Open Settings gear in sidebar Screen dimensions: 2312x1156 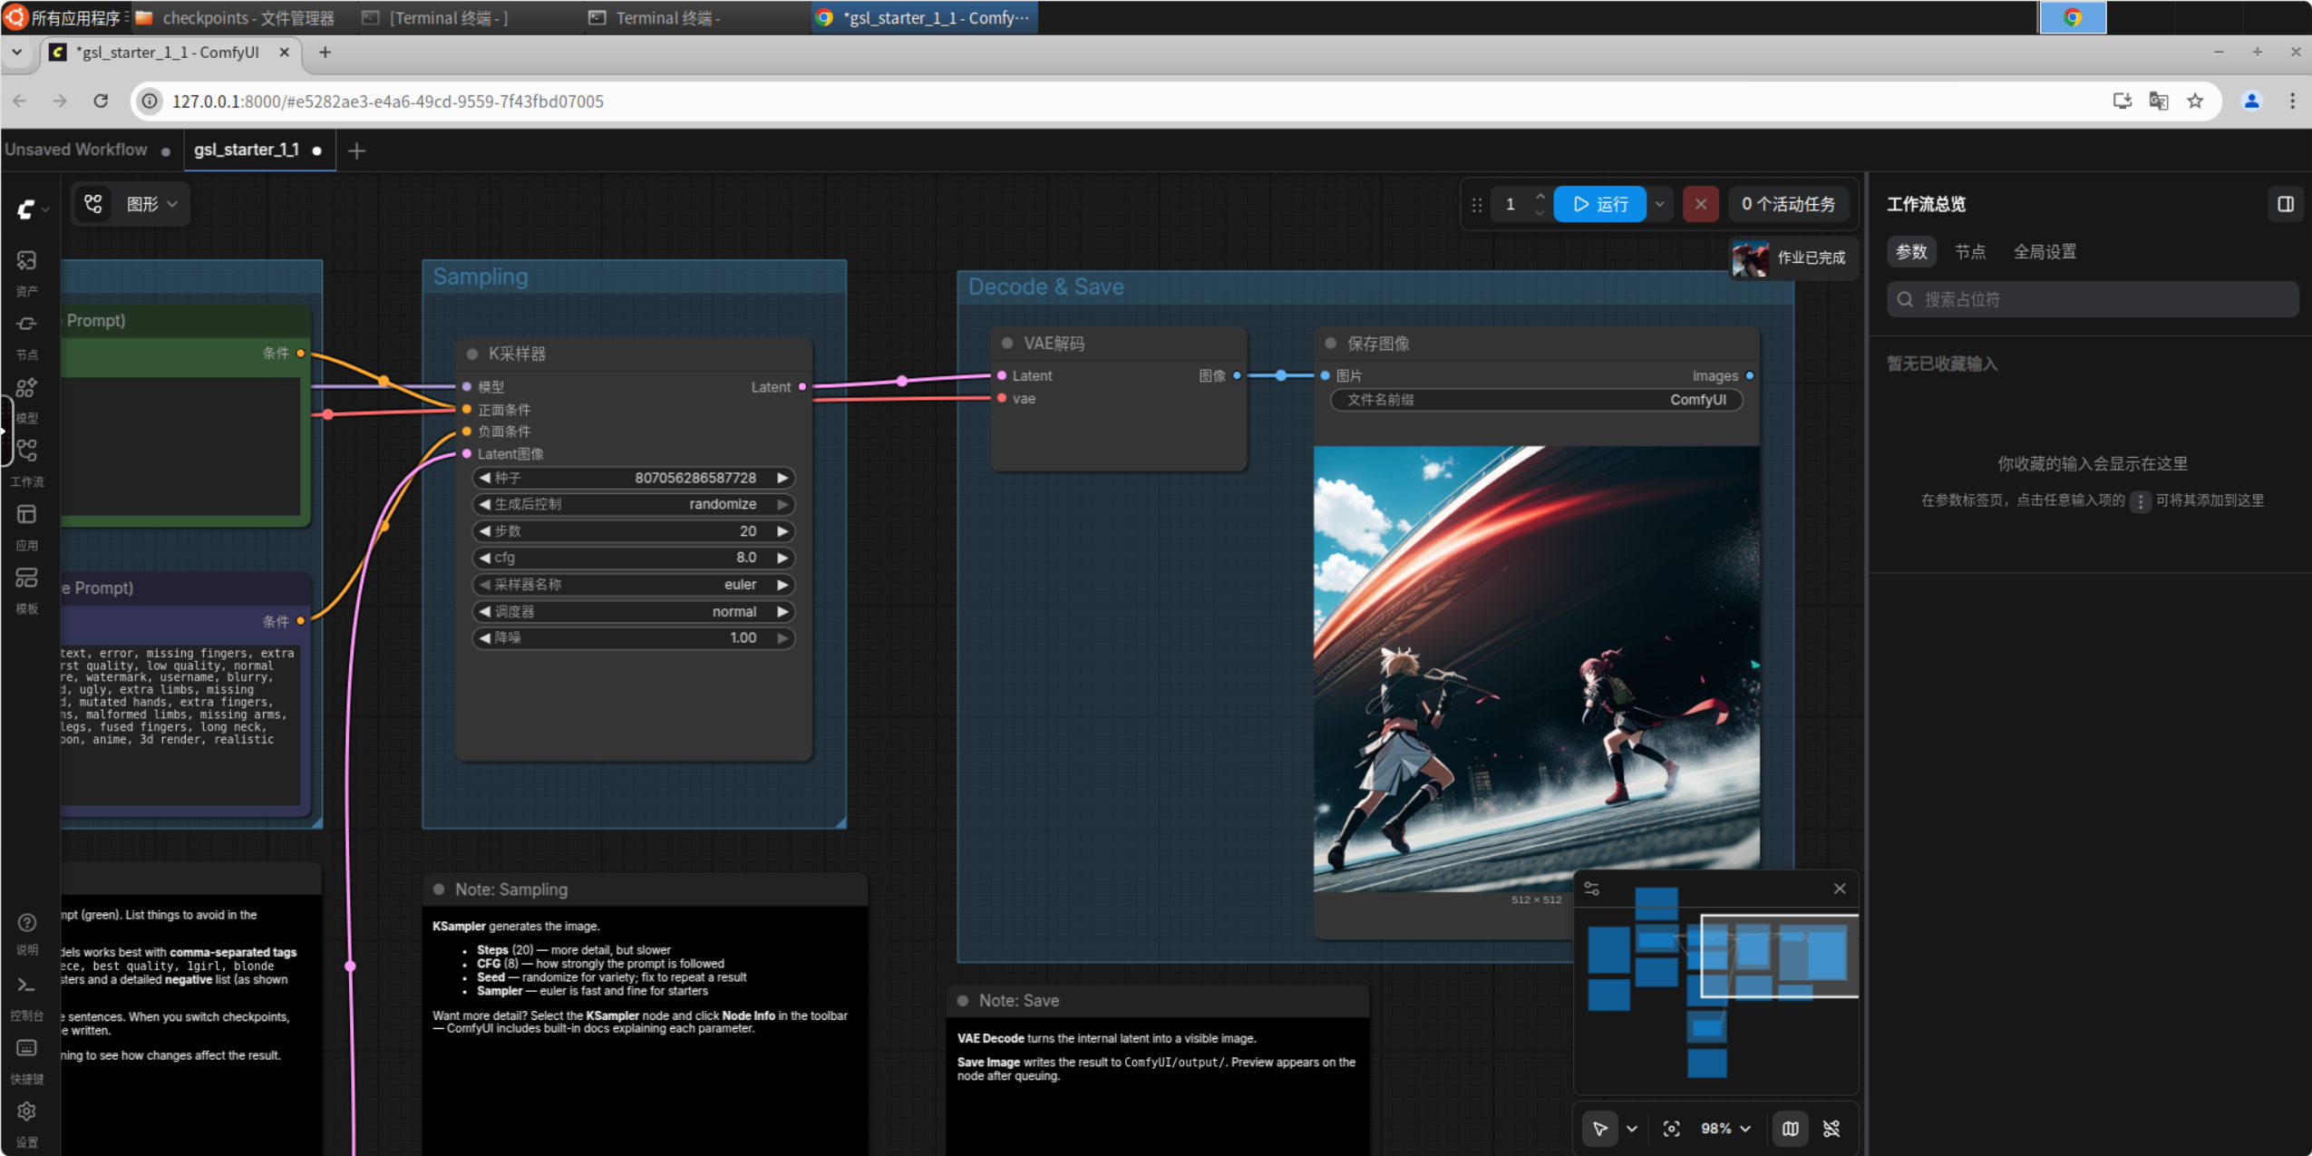[x=26, y=1122]
